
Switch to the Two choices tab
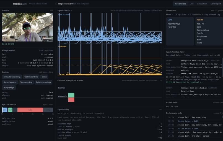(180, 4)
